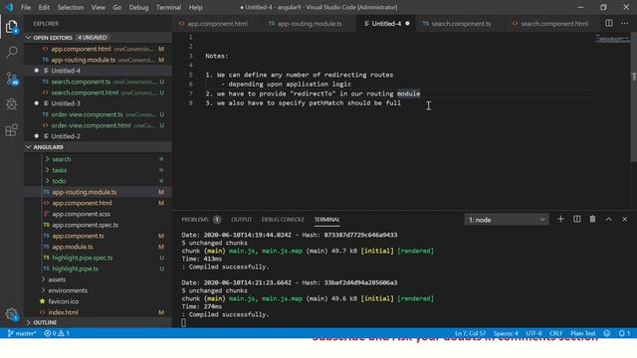Viewport: 637px width, 358px height.
Task: Maximize the terminal panel size
Action: click(608, 219)
